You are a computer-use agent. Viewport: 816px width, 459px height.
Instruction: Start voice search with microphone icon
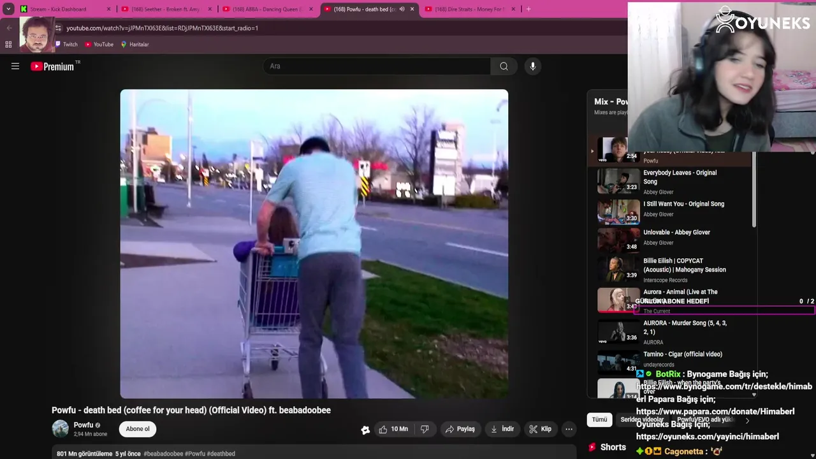coord(533,66)
